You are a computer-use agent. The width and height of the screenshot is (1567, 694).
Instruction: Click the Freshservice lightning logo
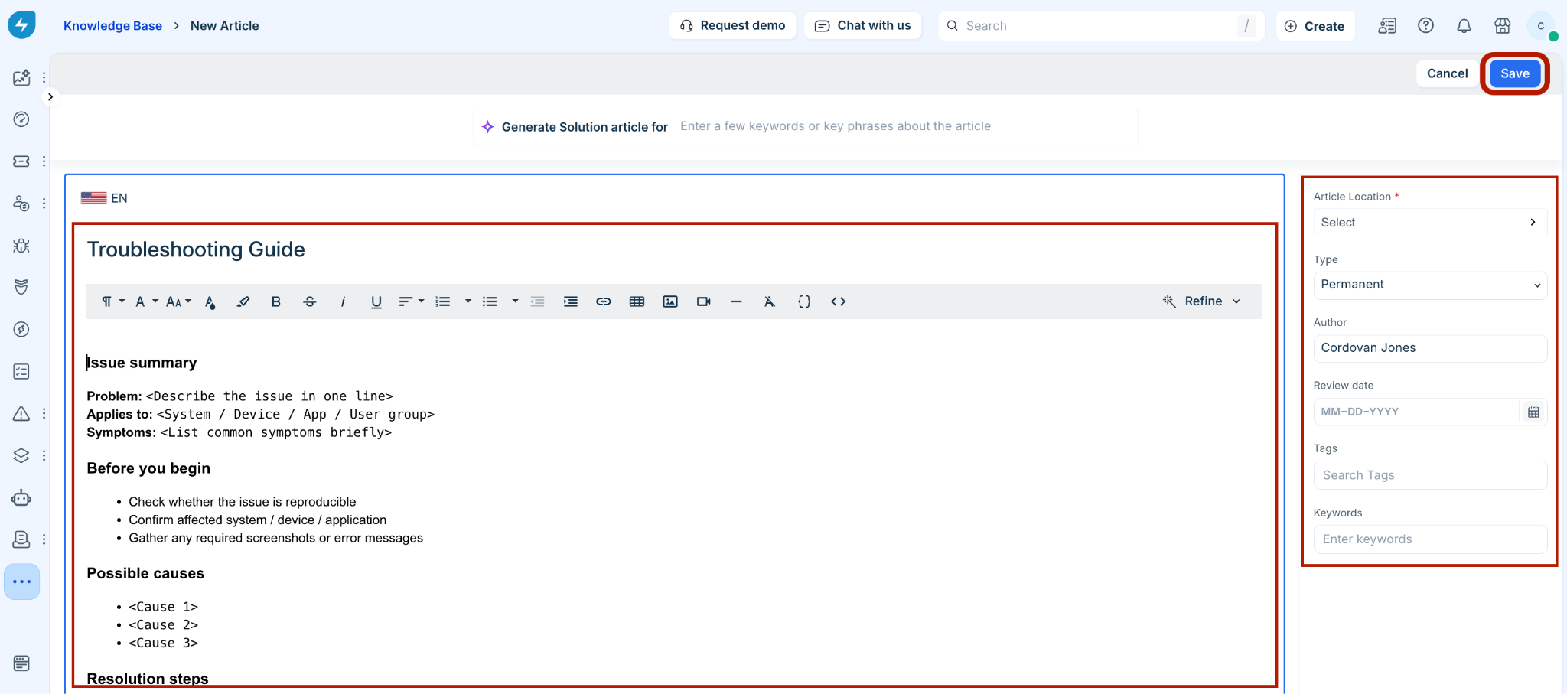[21, 24]
